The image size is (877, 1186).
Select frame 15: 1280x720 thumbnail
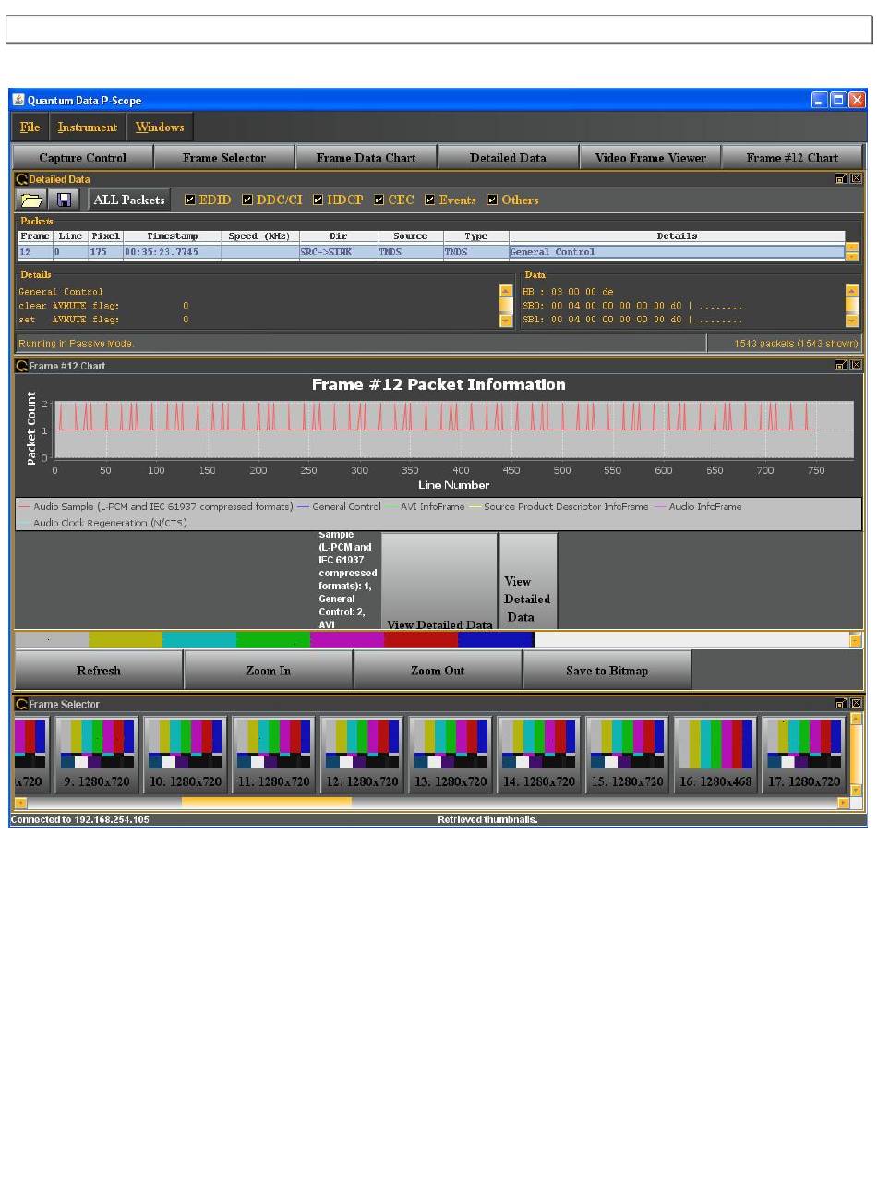(x=627, y=754)
